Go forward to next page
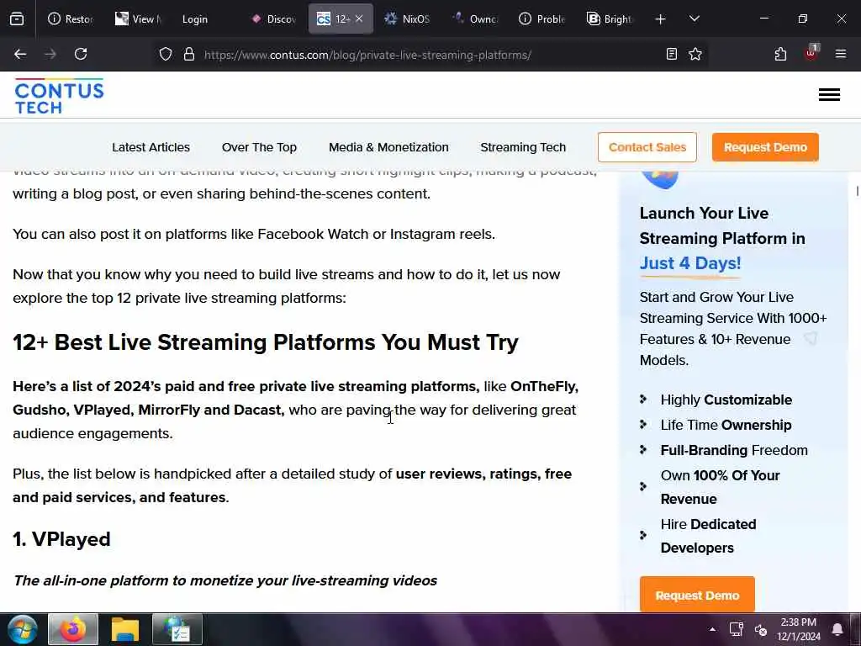 [50, 55]
